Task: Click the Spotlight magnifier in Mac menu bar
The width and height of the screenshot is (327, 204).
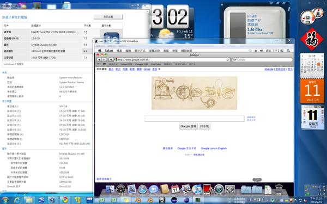Action: coord(288,51)
